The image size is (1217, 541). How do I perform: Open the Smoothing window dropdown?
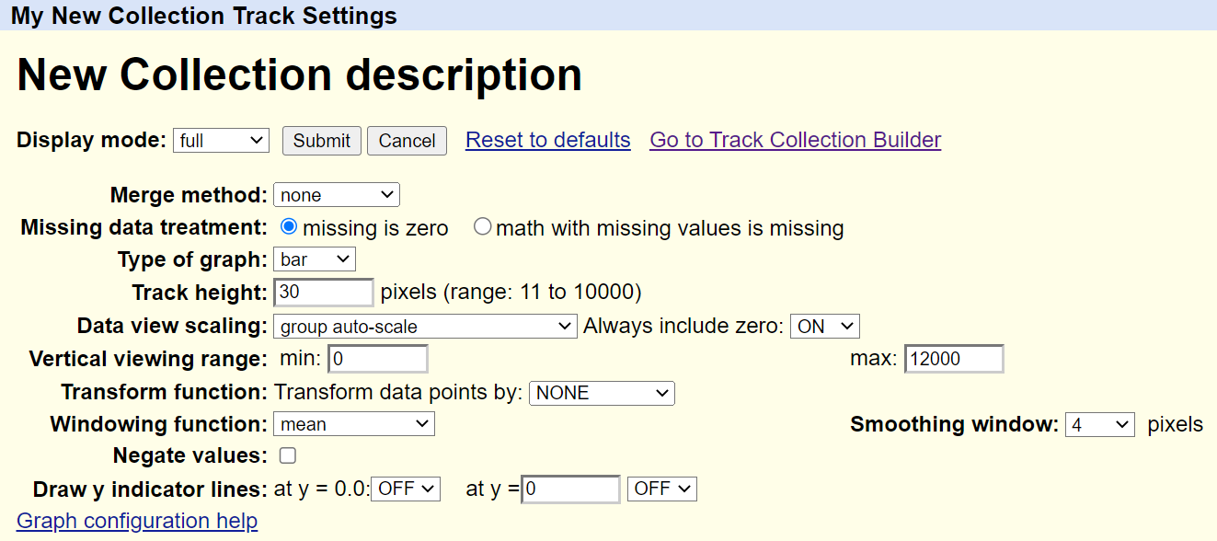pos(1099,424)
